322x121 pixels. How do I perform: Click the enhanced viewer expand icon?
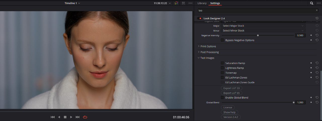(183, 3)
